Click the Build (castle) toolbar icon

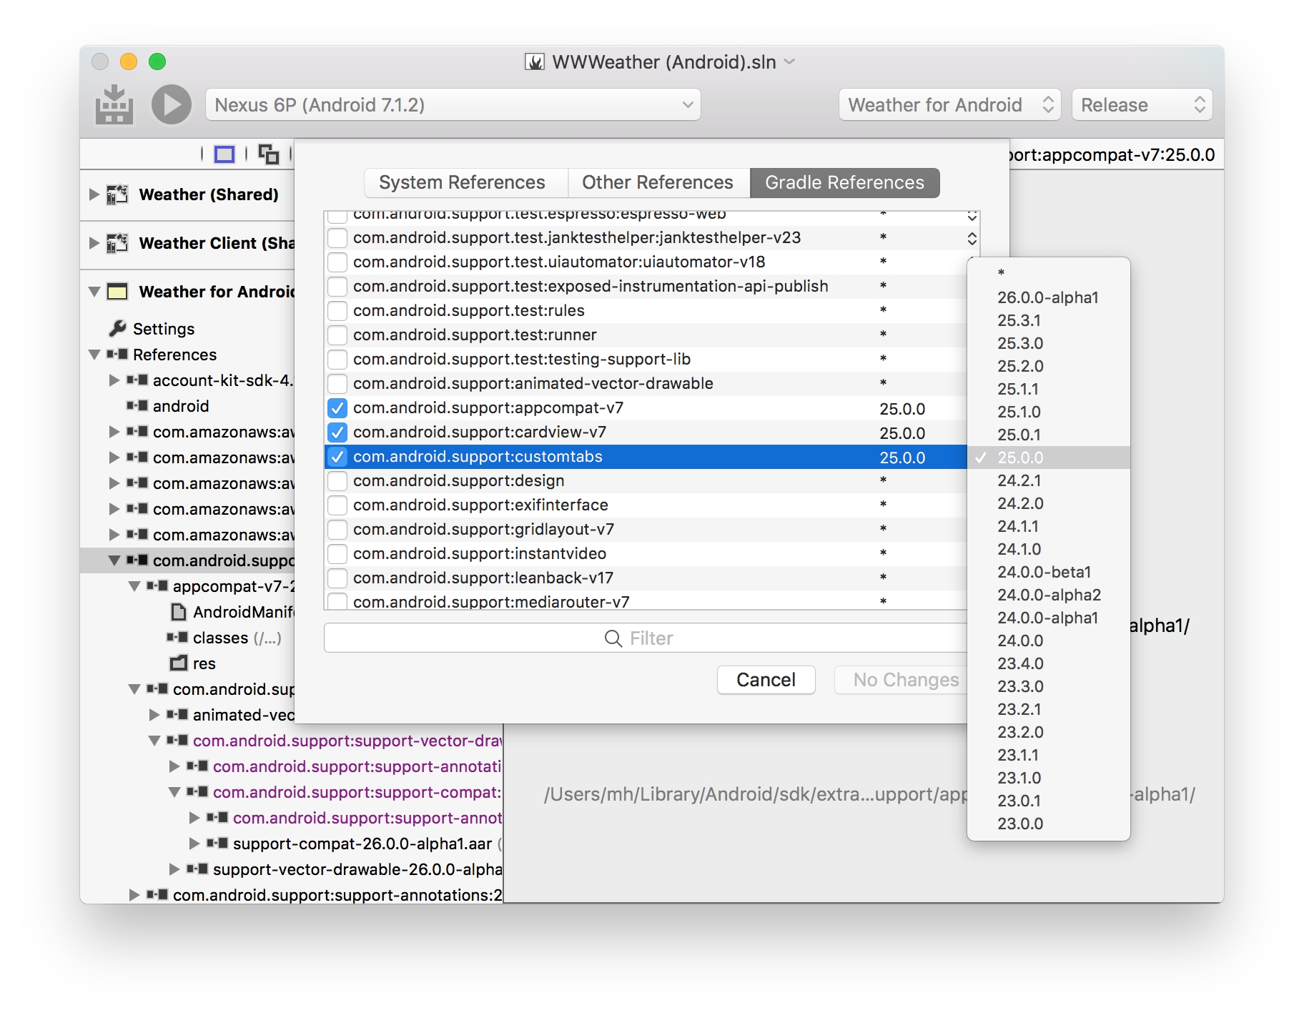tap(114, 105)
